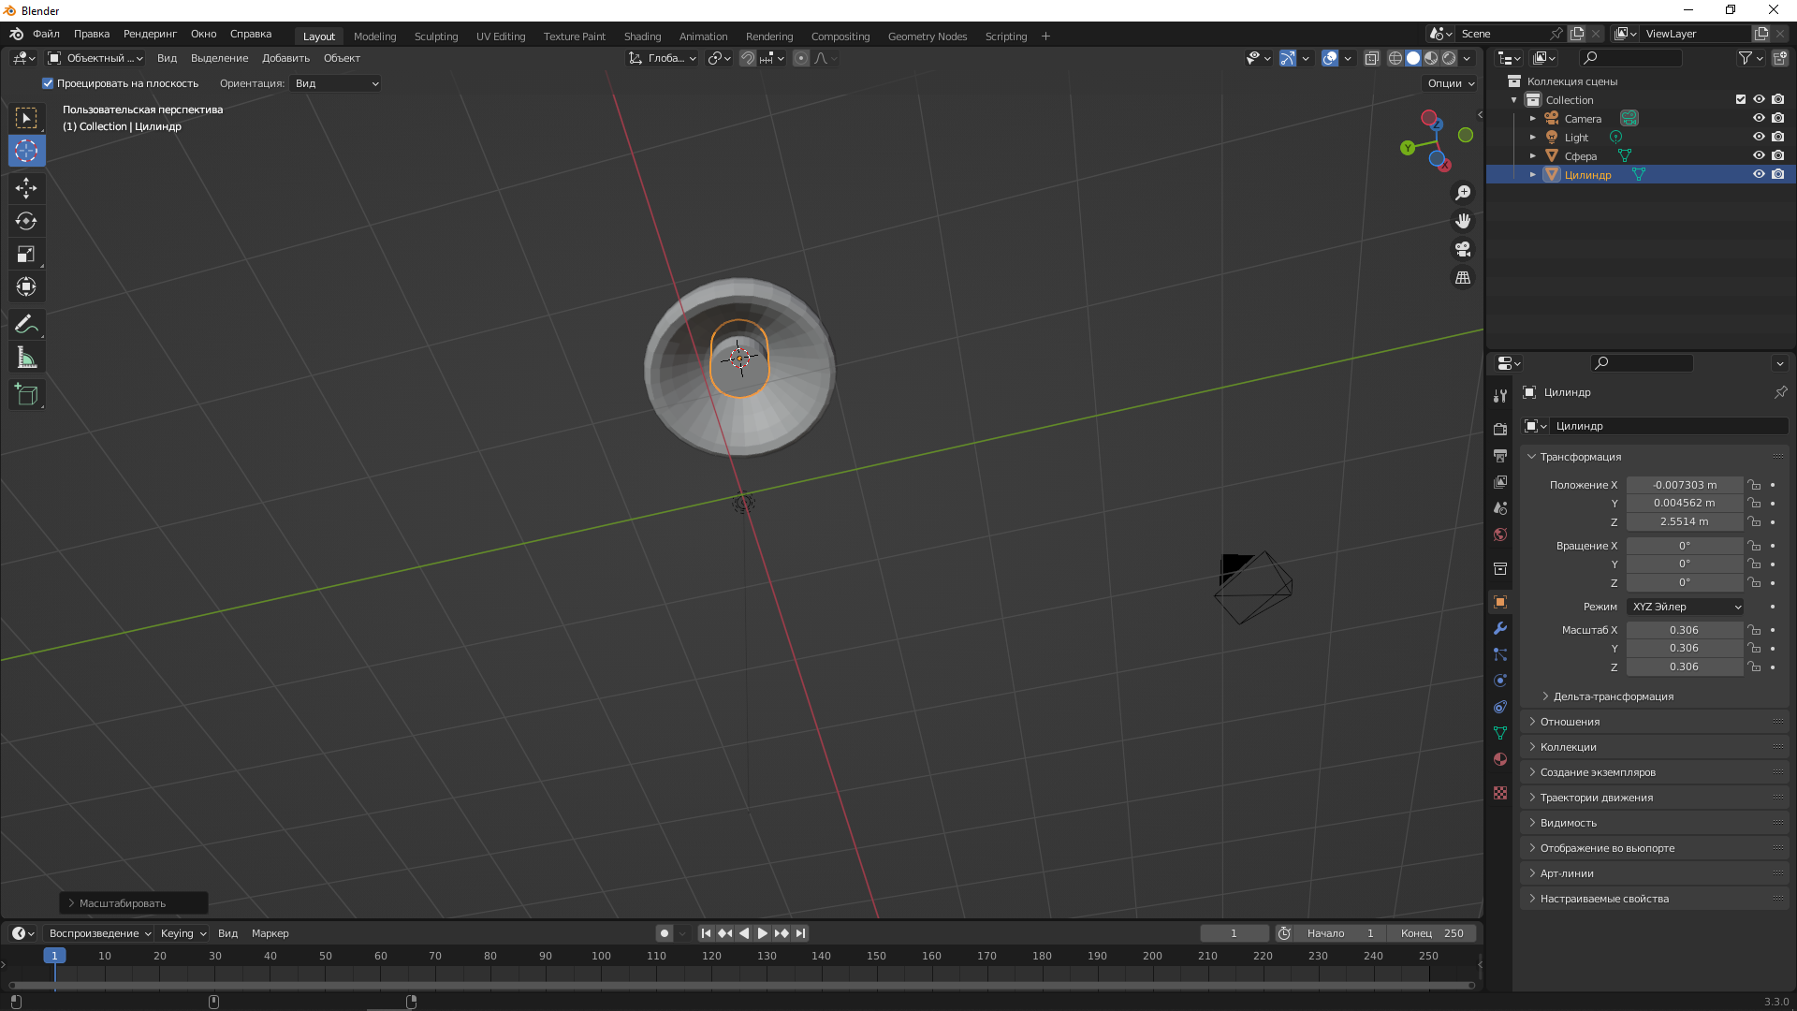This screenshot has height=1011, width=1797.
Task: Open the Режим XYZ Эйлер dropdown
Action: click(1685, 607)
